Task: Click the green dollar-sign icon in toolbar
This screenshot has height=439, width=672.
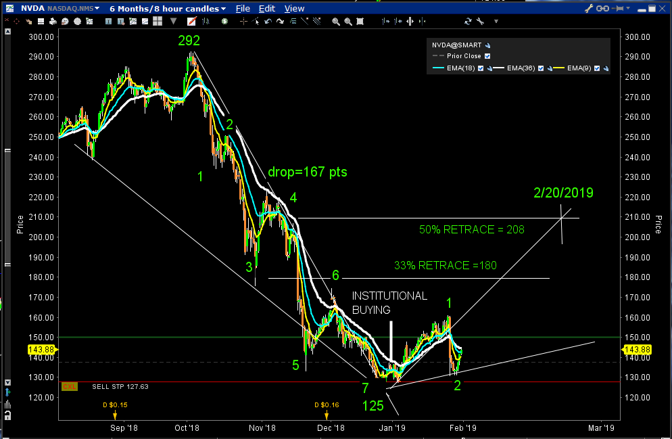Action: click(224, 21)
